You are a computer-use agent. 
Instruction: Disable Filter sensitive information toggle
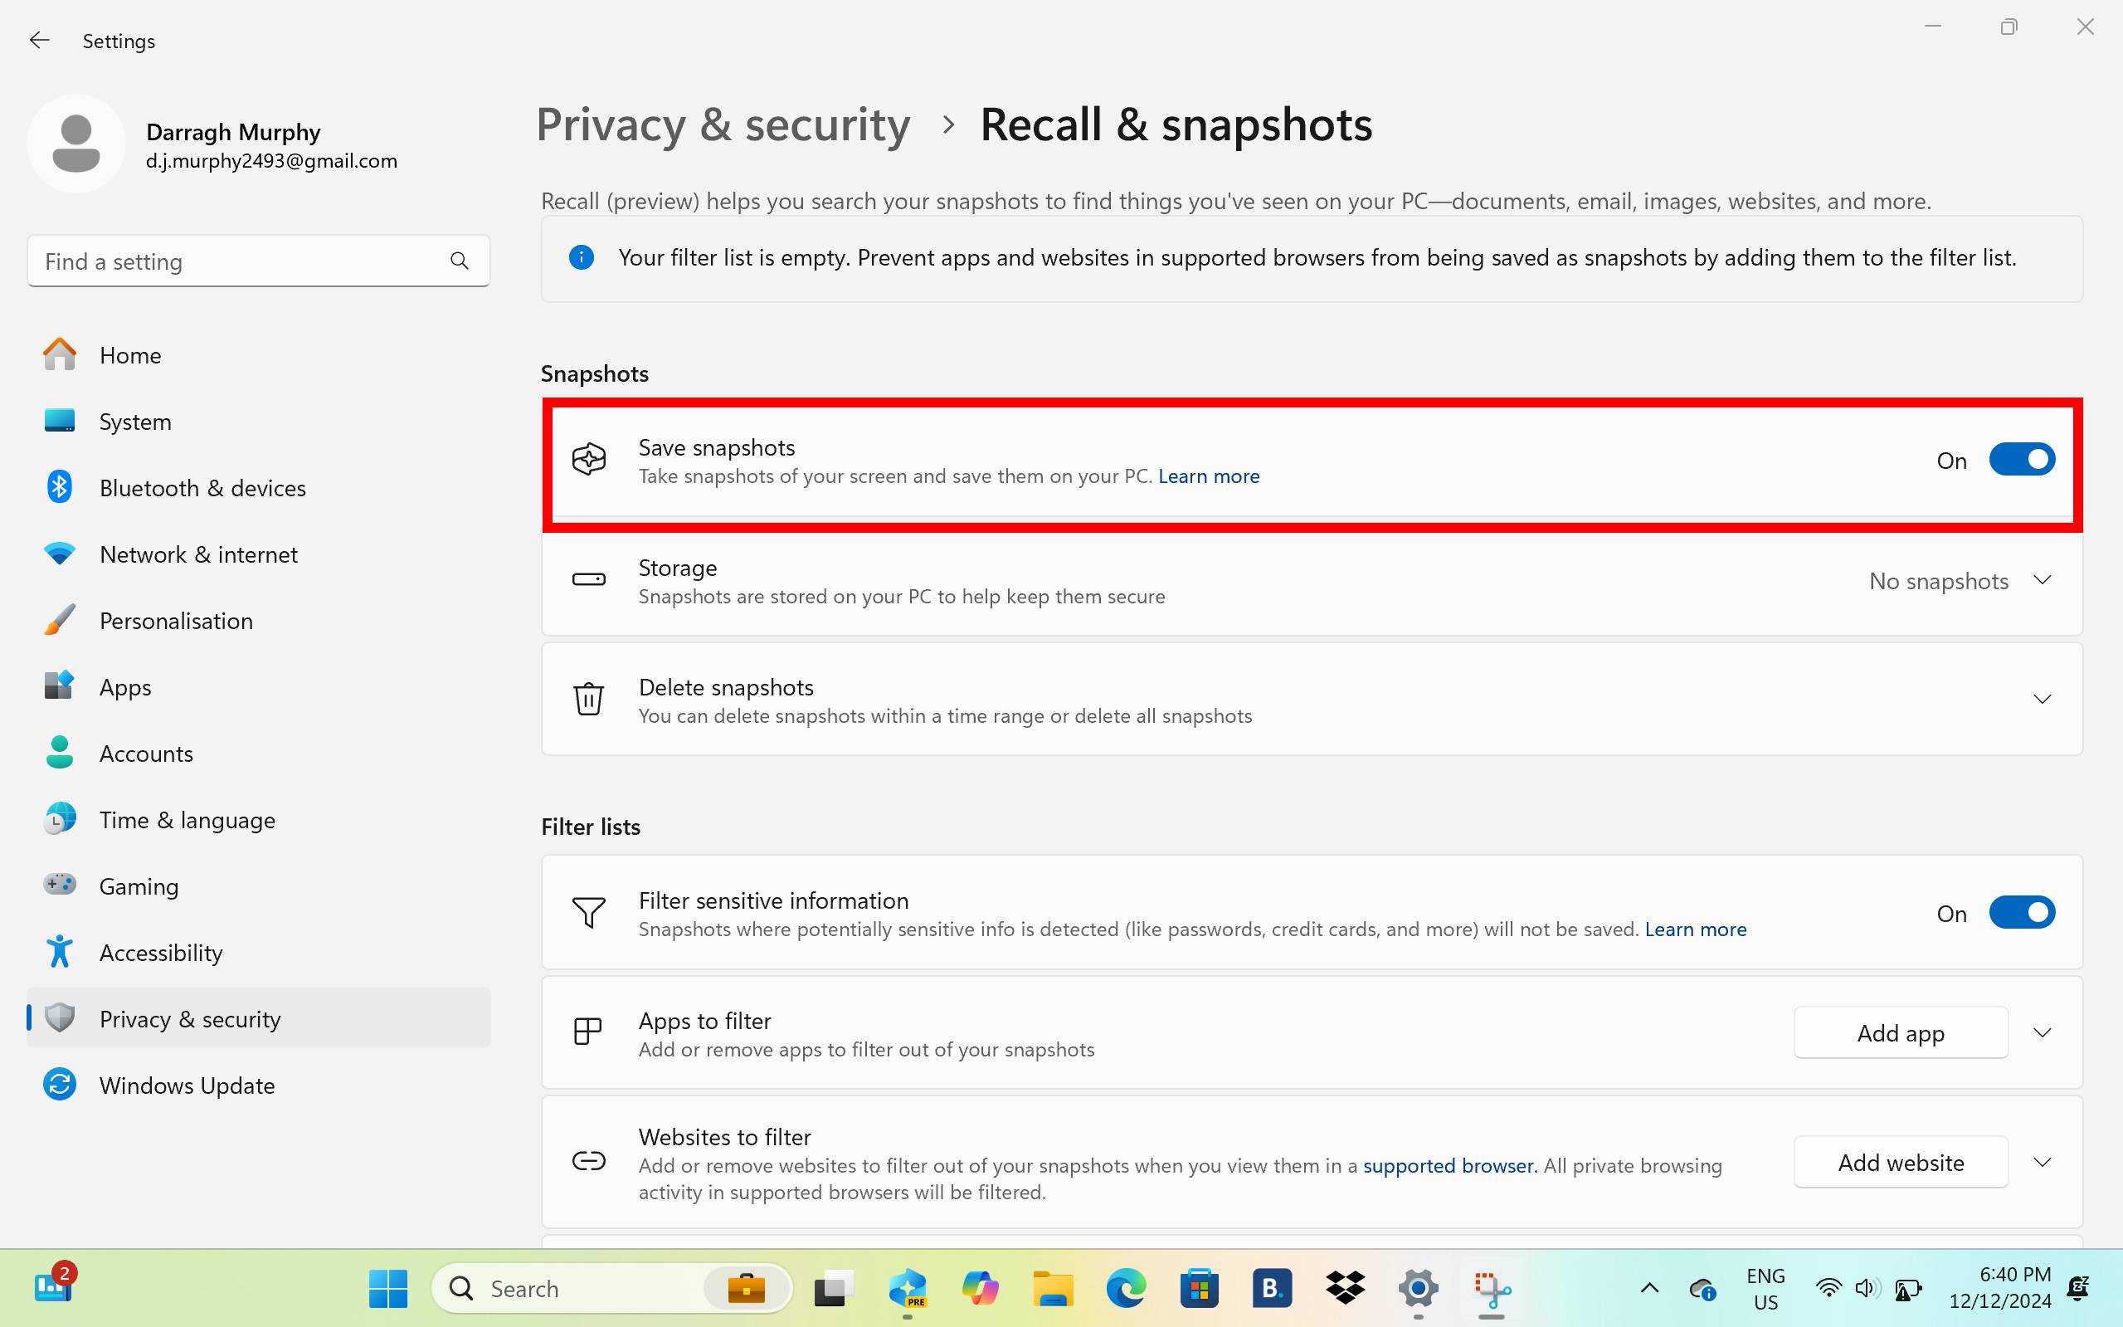tap(2021, 913)
